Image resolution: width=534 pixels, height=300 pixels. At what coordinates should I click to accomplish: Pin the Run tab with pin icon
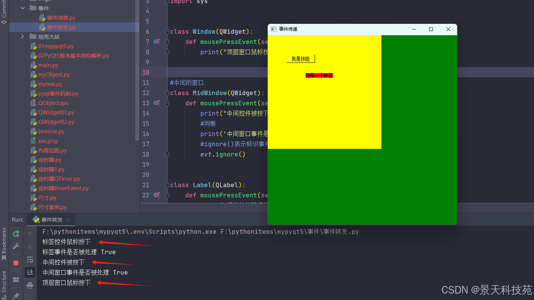coord(16,295)
